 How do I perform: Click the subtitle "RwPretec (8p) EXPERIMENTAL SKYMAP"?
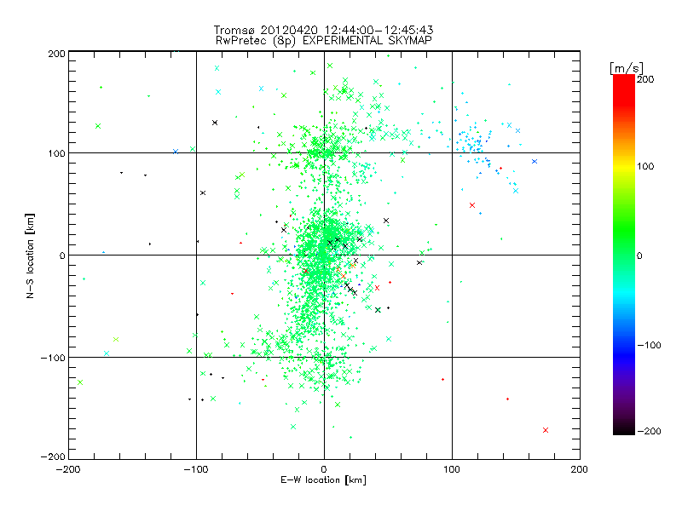coord(324,41)
